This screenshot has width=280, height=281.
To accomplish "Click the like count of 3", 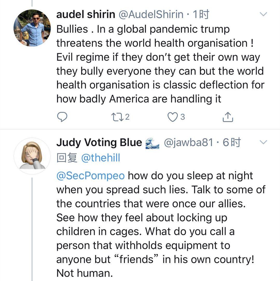I will pyautogui.click(x=183, y=117).
